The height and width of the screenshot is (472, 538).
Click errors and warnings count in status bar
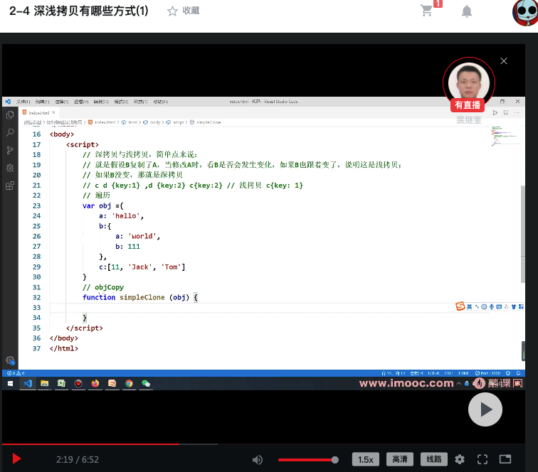[16, 373]
